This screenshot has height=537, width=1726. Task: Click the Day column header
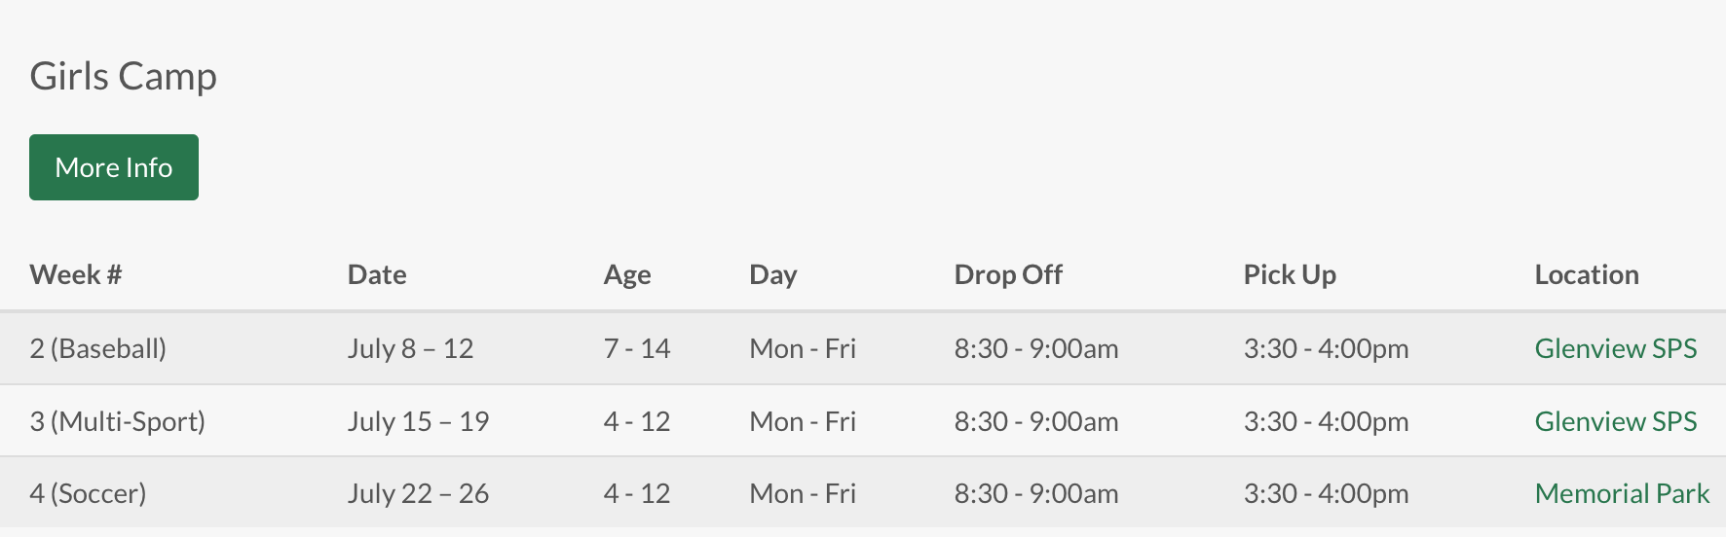772,274
